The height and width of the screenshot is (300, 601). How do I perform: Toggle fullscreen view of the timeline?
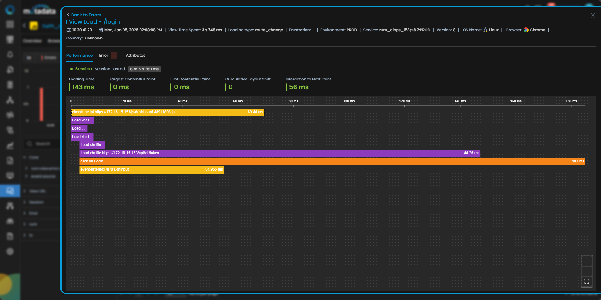[587, 281]
